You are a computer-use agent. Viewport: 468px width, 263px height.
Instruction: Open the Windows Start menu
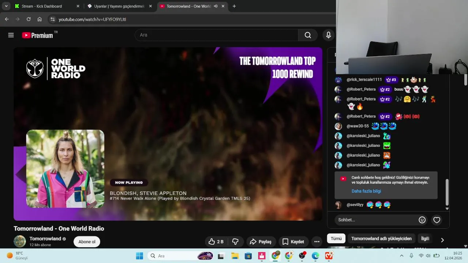click(x=140, y=256)
